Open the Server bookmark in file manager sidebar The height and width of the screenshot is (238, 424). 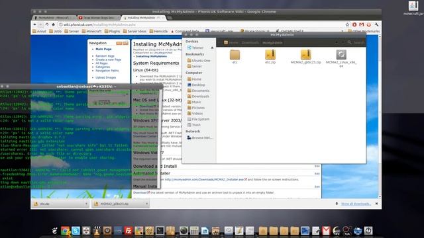194,66
